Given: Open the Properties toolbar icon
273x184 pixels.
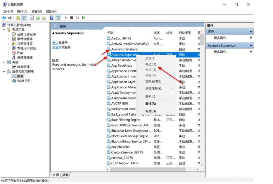Looking at the screenshot, I should click(32, 18).
